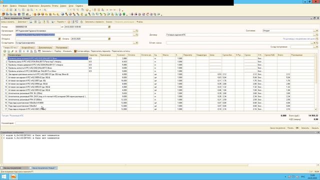
Task: Click the Цены и валюта button
Action: click(8, 22)
